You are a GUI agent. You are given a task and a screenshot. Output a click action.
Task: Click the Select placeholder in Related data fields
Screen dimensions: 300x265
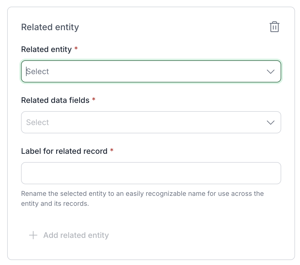point(38,122)
